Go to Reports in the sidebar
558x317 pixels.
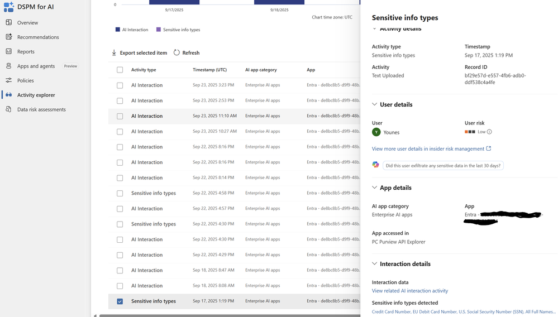[x=26, y=51]
